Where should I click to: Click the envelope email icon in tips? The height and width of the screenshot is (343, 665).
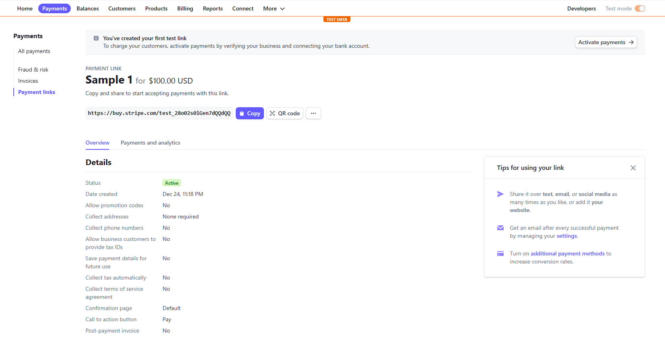[x=500, y=228]
